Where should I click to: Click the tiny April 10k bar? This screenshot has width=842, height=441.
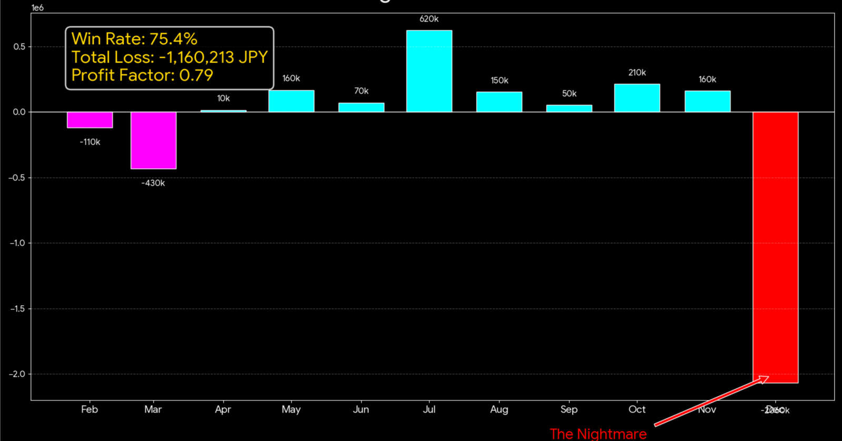223,111
